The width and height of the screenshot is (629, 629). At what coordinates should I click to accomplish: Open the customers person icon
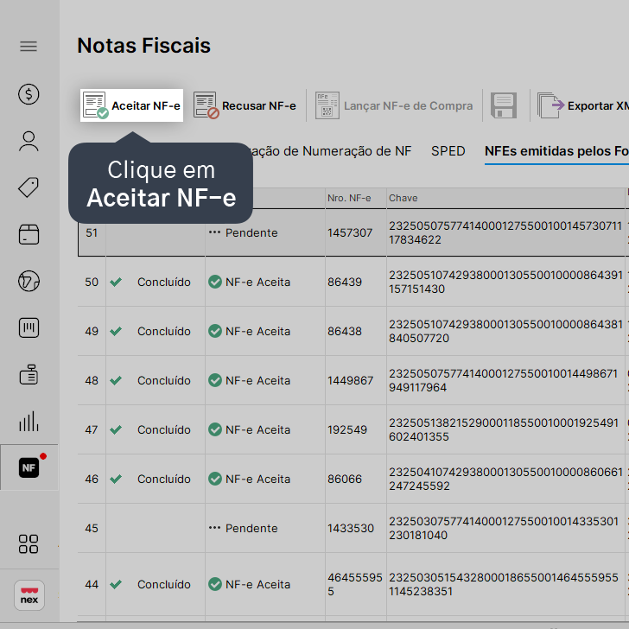point(29,141)
